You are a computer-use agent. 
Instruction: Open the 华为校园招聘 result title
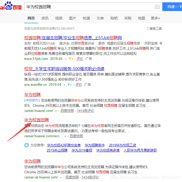[37, 120]
